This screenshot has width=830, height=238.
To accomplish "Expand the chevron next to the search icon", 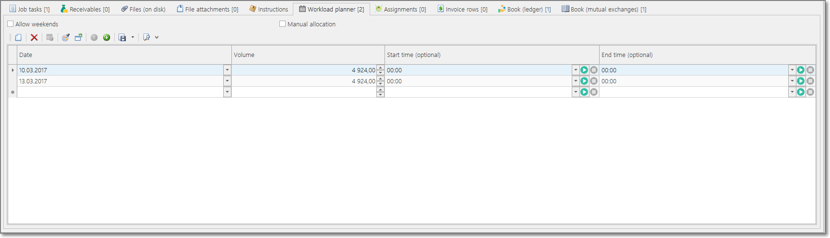I will (x=157, y=37).
